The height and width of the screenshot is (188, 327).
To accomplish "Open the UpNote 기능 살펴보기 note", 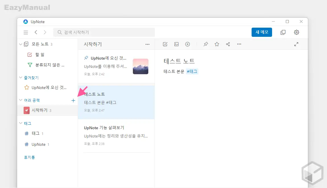I will click(x=116, y=136).
